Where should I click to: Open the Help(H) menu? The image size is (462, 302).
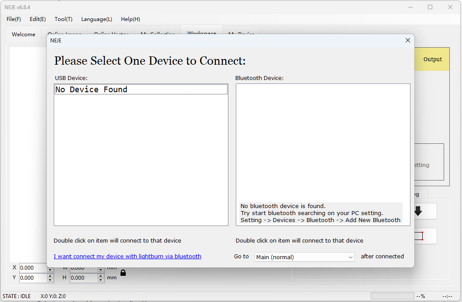pyautogui.click(x=131, y=19)
